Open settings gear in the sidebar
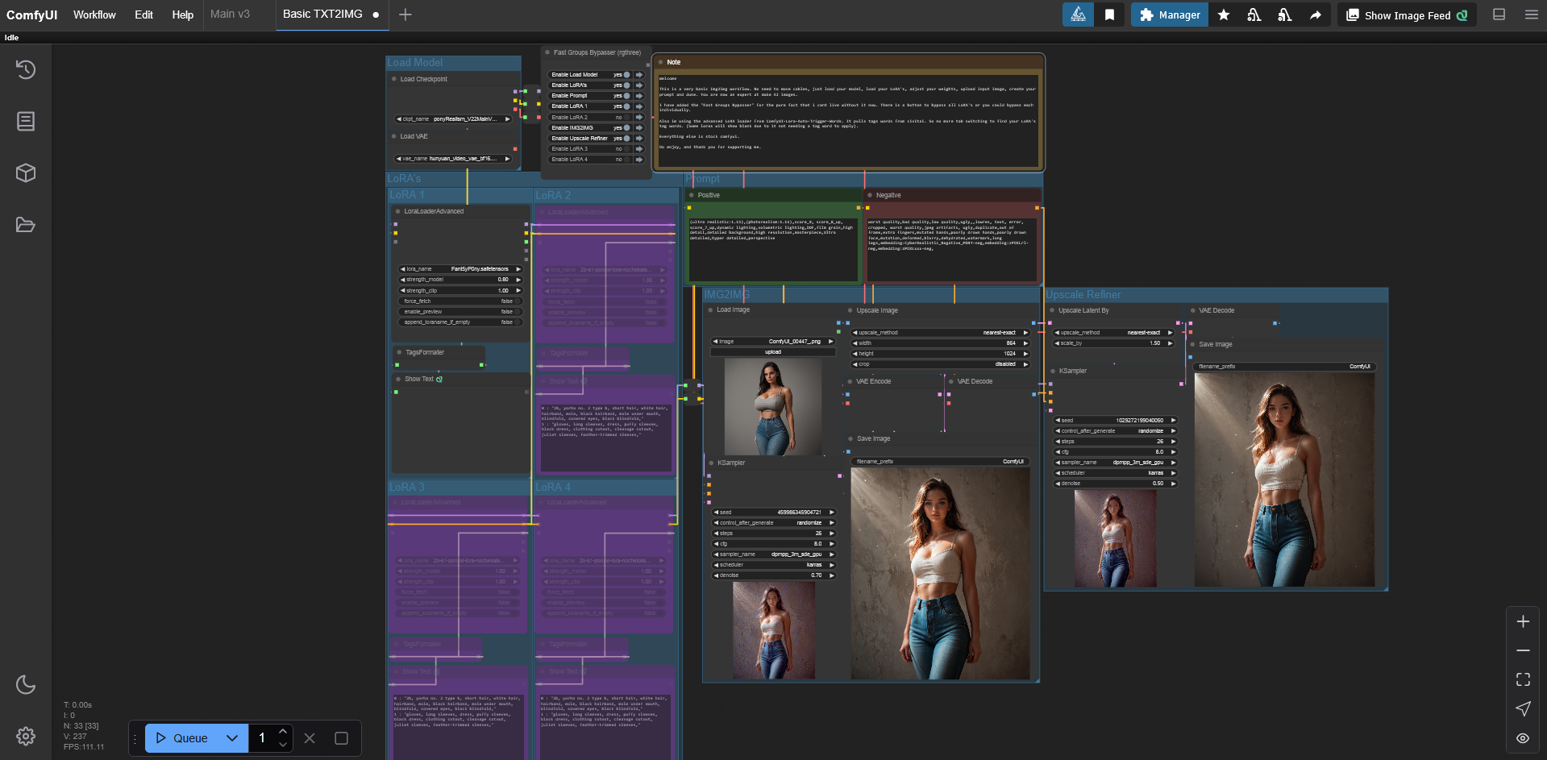The width and height of the screenshot is (1547, 760). (x=26, y=736)
